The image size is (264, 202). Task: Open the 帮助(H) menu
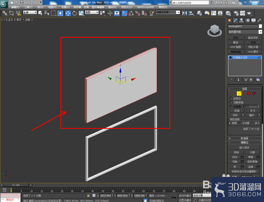click(x=163, y=7)
